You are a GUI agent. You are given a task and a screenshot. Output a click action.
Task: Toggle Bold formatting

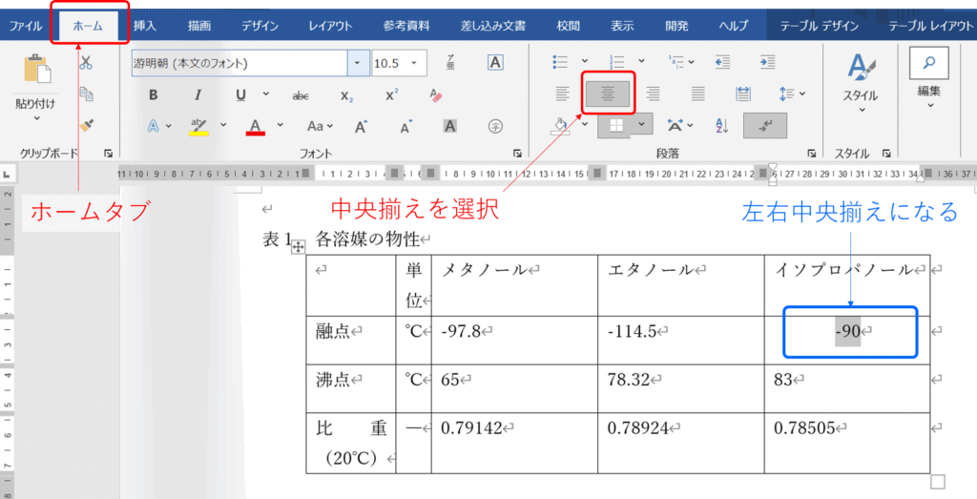(x=153, y=95)
